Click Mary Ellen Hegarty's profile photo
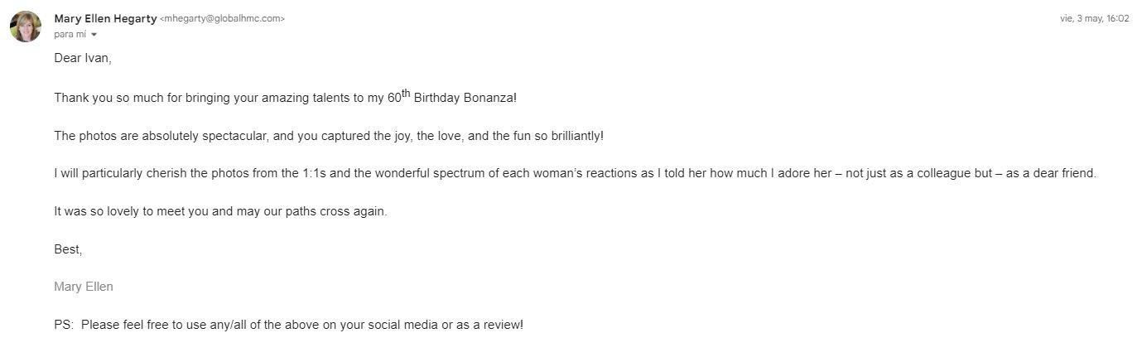The image size is (1137, 362). [26, 27]
